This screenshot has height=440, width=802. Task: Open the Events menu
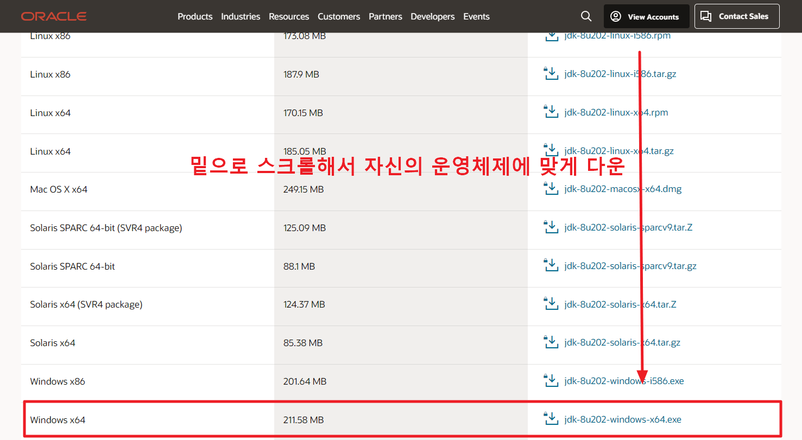click(477, 16)
